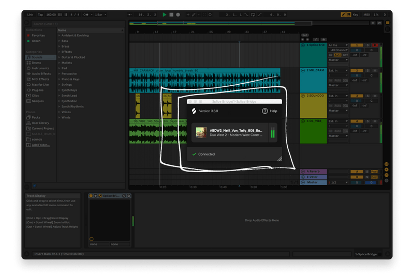Open the 1 Bar quantization menu
The height and width of the screenshot is (278, 414).
pos(100,15)
